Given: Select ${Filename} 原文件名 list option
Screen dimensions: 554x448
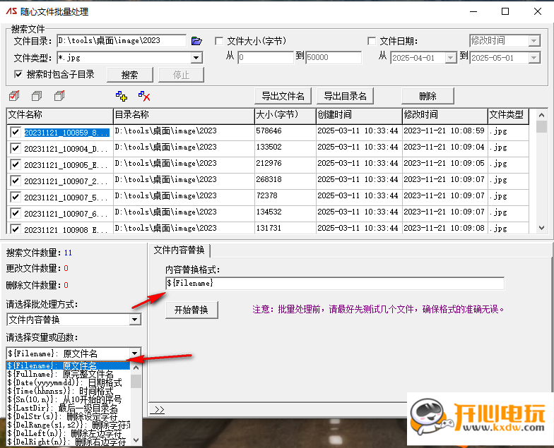Looking at the screenshot, I should click(68, 365).
